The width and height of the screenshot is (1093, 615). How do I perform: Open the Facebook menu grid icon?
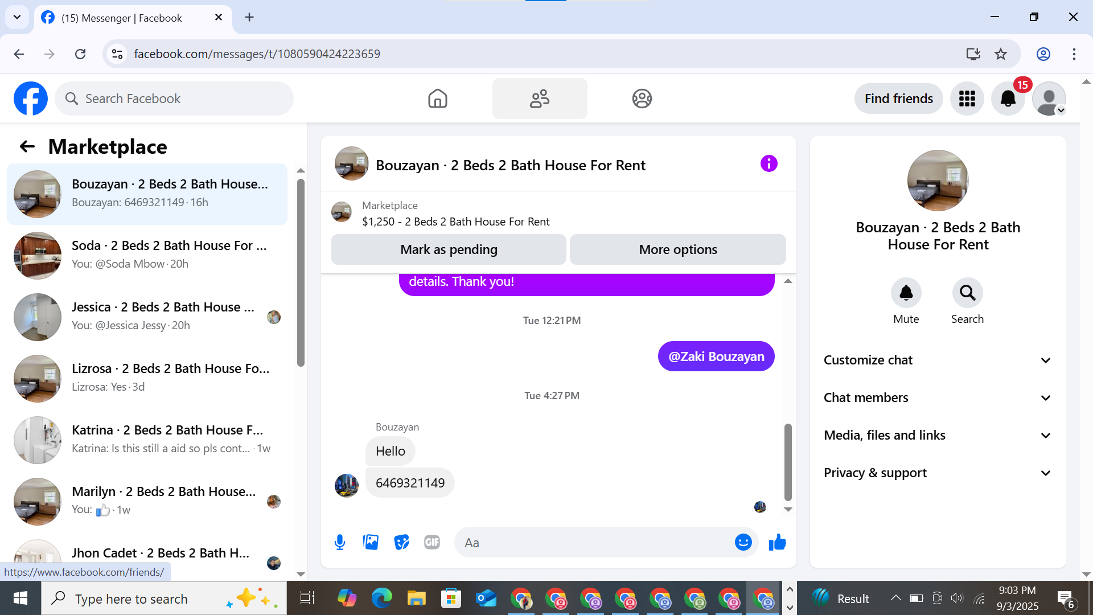point(967,99)
